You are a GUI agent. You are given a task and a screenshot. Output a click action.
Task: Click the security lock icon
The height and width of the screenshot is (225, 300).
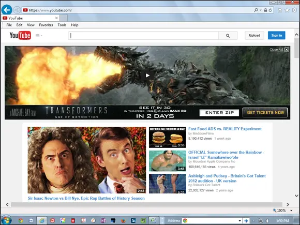click(265, 10)
